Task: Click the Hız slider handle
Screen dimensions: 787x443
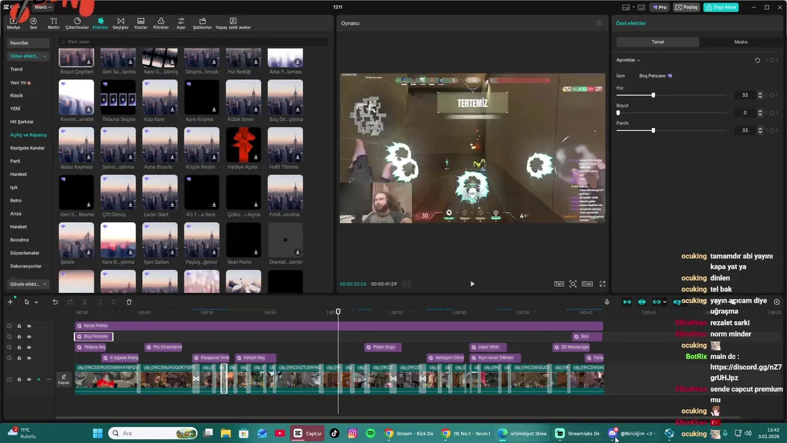Action: 653,95
